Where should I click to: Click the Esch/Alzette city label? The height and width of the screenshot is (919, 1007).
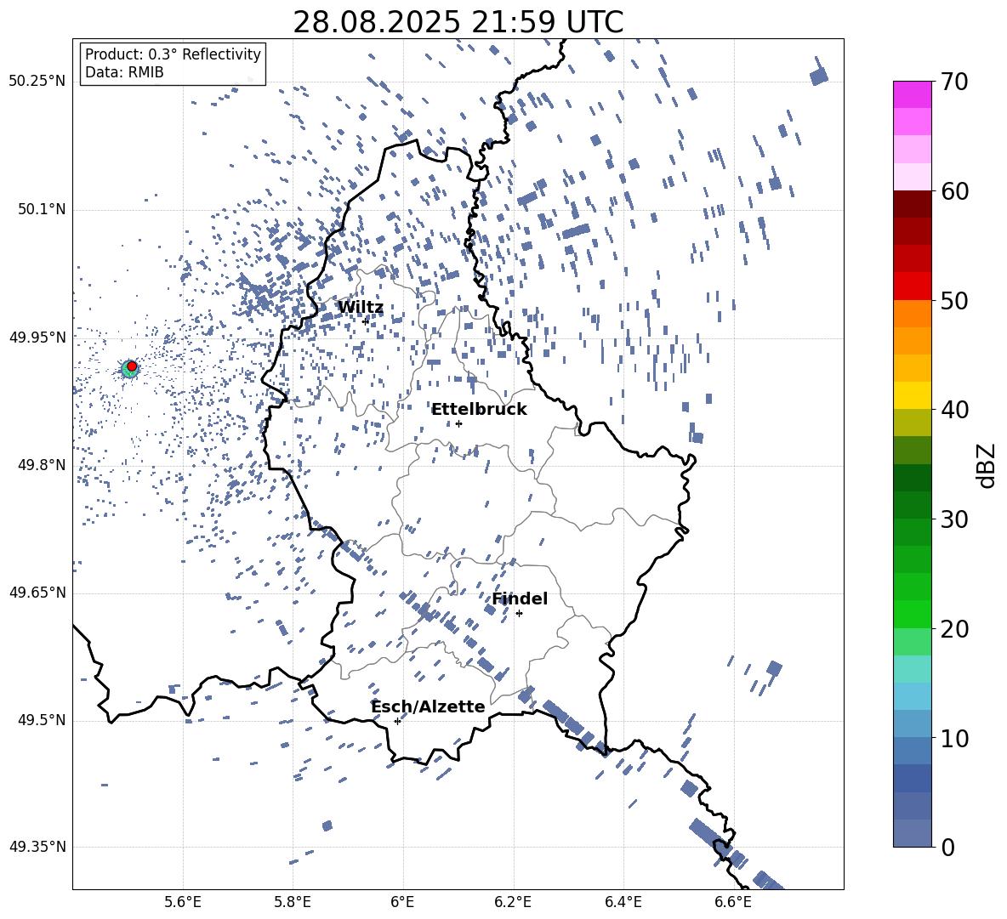point(428,706)
